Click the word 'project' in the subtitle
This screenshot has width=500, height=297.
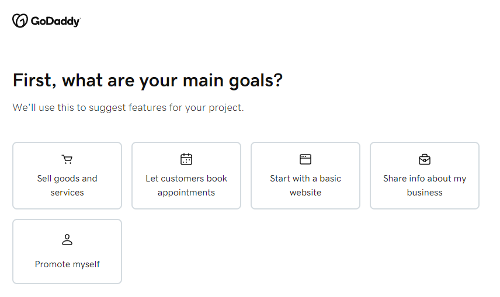pyautogui.click(x=225, y=109)
